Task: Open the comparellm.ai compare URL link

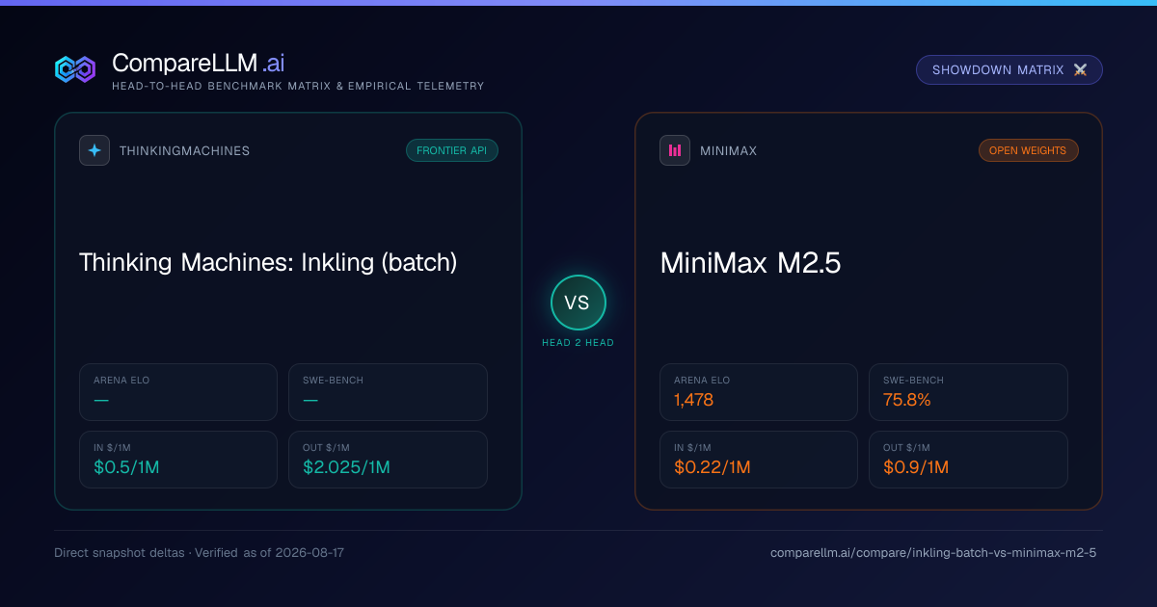Action: click(x=933, y=553)
